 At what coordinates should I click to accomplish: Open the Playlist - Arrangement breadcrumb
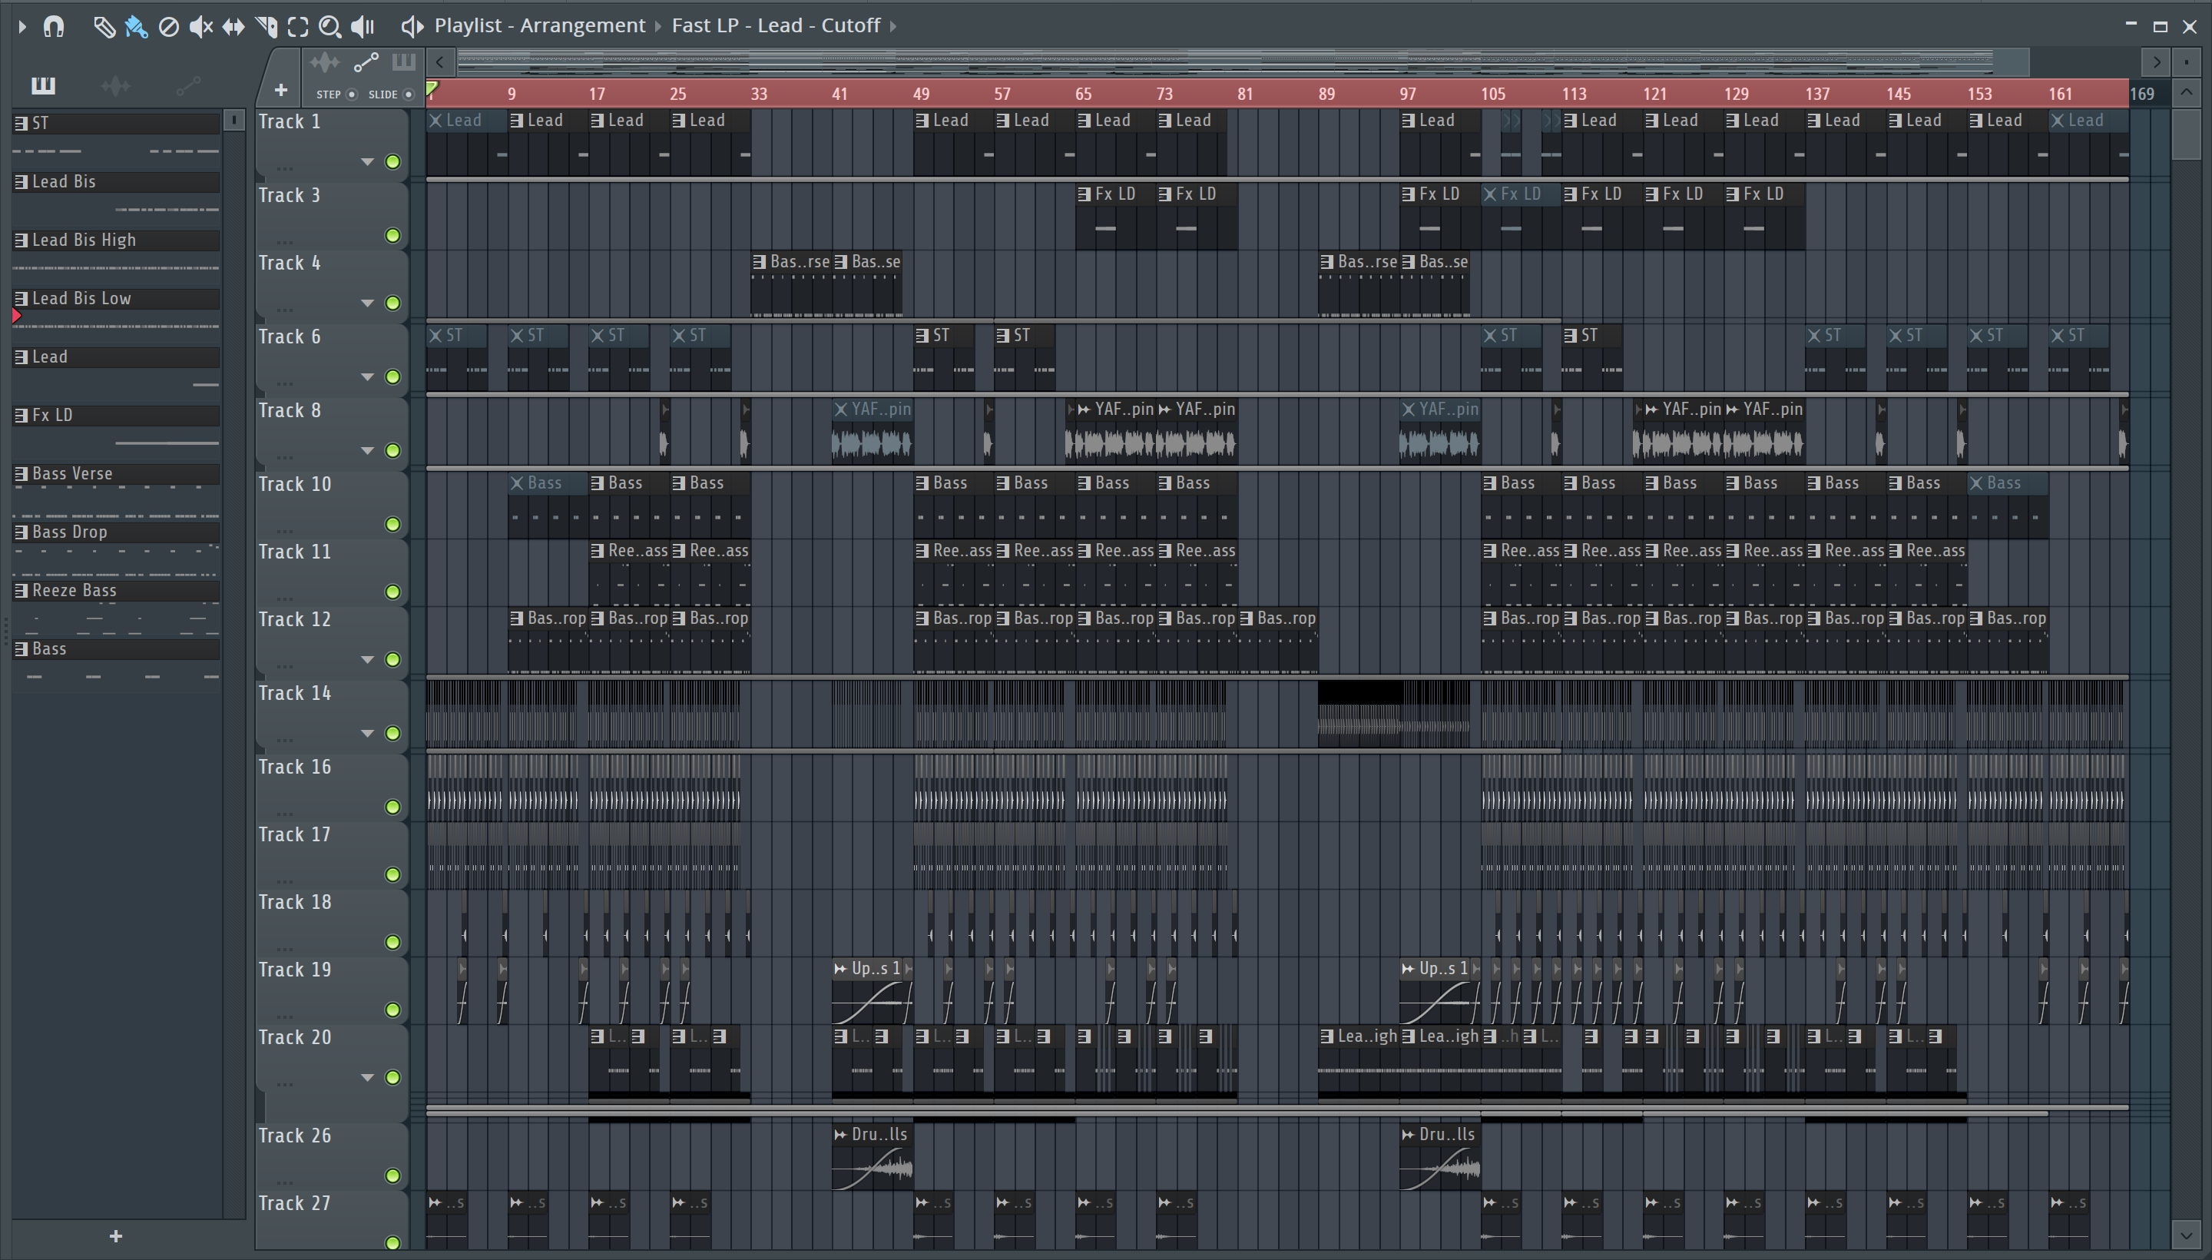(x=540, y=26)
